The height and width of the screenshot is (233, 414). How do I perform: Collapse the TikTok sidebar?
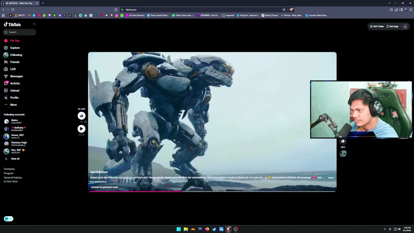(35, 24)
